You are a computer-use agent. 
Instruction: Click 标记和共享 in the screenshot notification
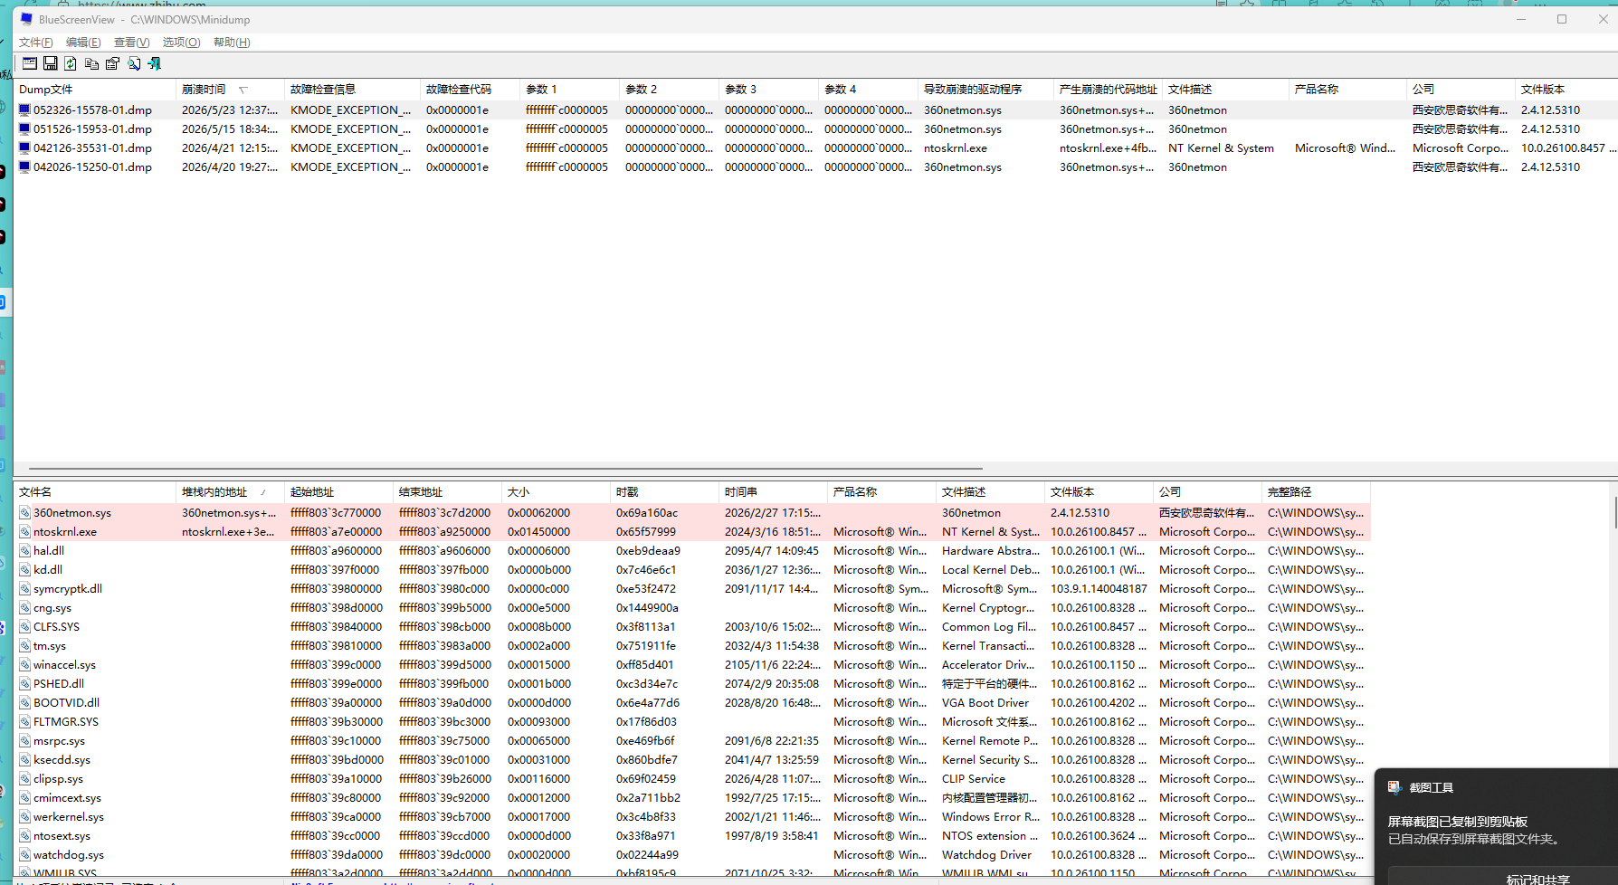pyautogui.click(x=1537, y=879)
